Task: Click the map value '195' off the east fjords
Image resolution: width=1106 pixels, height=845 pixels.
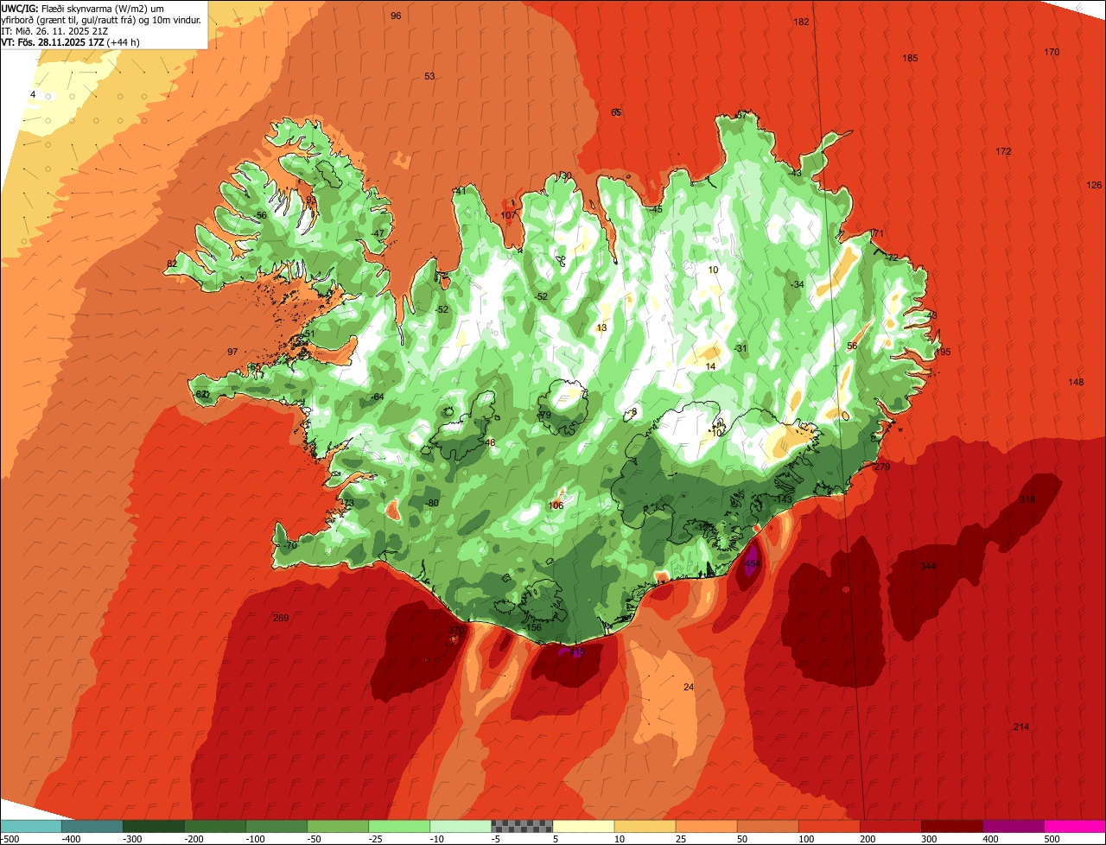Action: coord(943,352)
